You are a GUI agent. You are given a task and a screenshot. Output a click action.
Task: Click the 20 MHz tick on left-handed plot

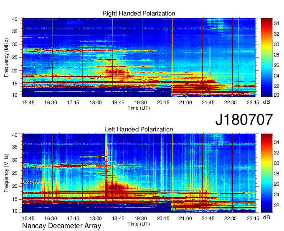(15, 186)
